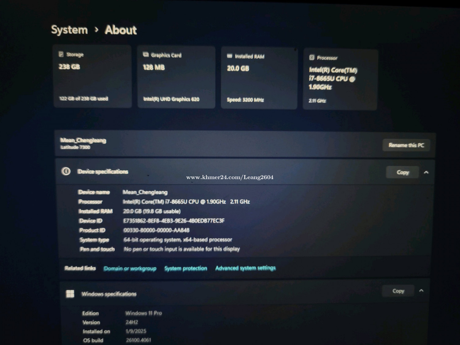Go back to System in breadcrumb
The height and width of the screenshot is (345, 460).
(x=69, y=30)
